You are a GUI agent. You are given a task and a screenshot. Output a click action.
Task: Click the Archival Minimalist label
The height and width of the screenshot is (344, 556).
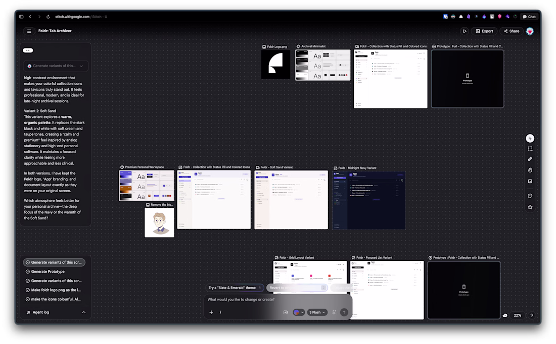pos(313,46)
